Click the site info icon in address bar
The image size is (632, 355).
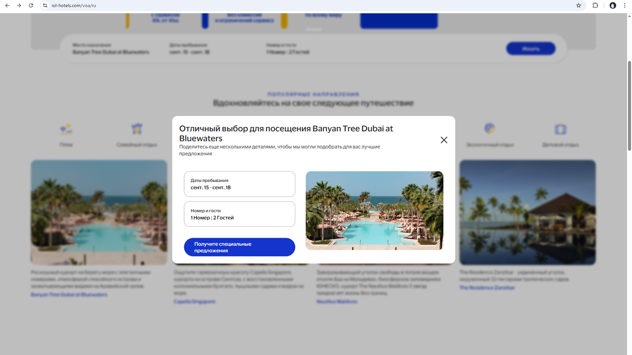click(45, 5)
